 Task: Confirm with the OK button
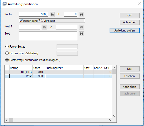(x=129, y=15)
